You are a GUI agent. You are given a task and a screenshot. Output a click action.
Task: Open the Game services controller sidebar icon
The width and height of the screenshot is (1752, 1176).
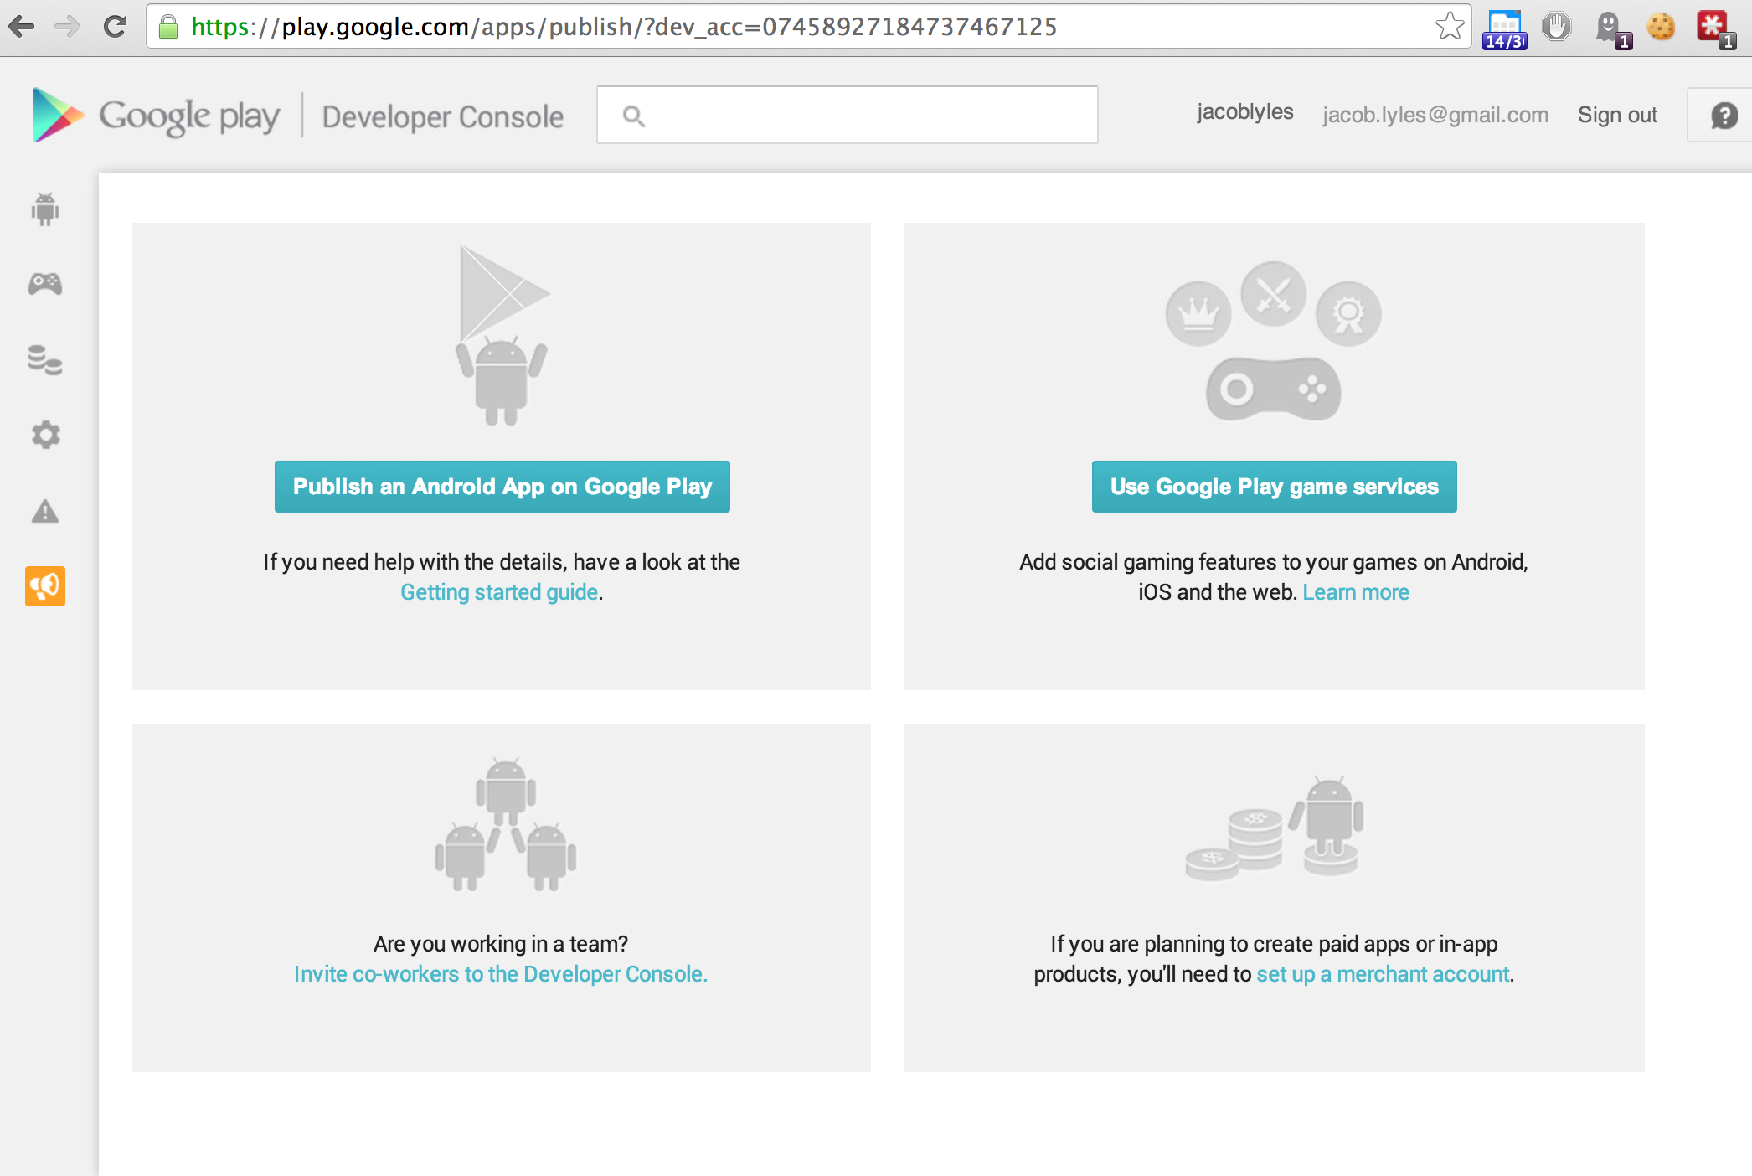[45, 284]
